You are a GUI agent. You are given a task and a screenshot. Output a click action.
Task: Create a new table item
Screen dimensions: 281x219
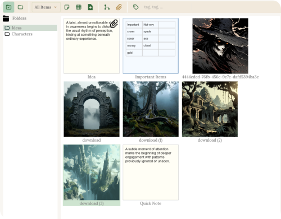click(79, 7)
